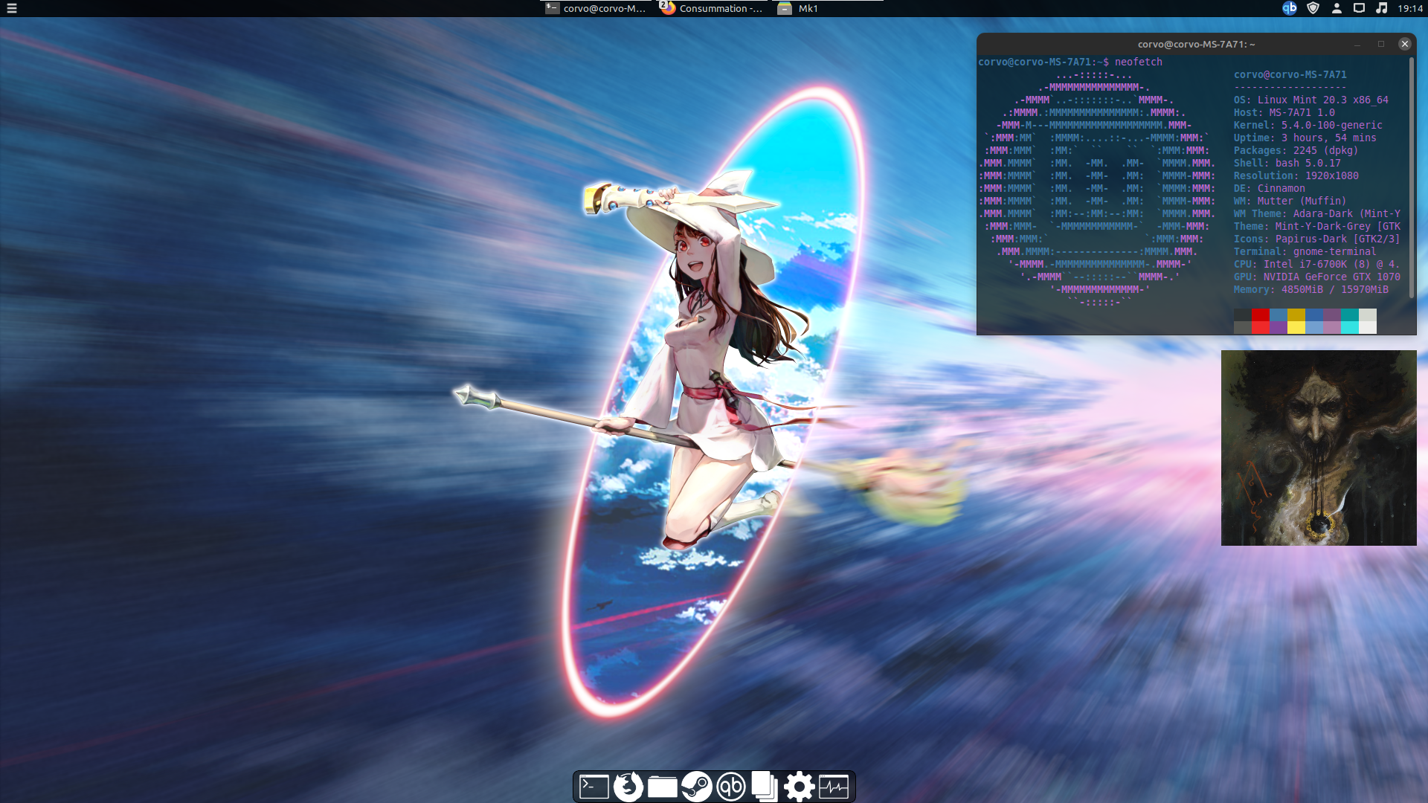The width and height of the screenshot is (1428, 803).
Task: Open the music note sound applet
Action: (1382, 8)
